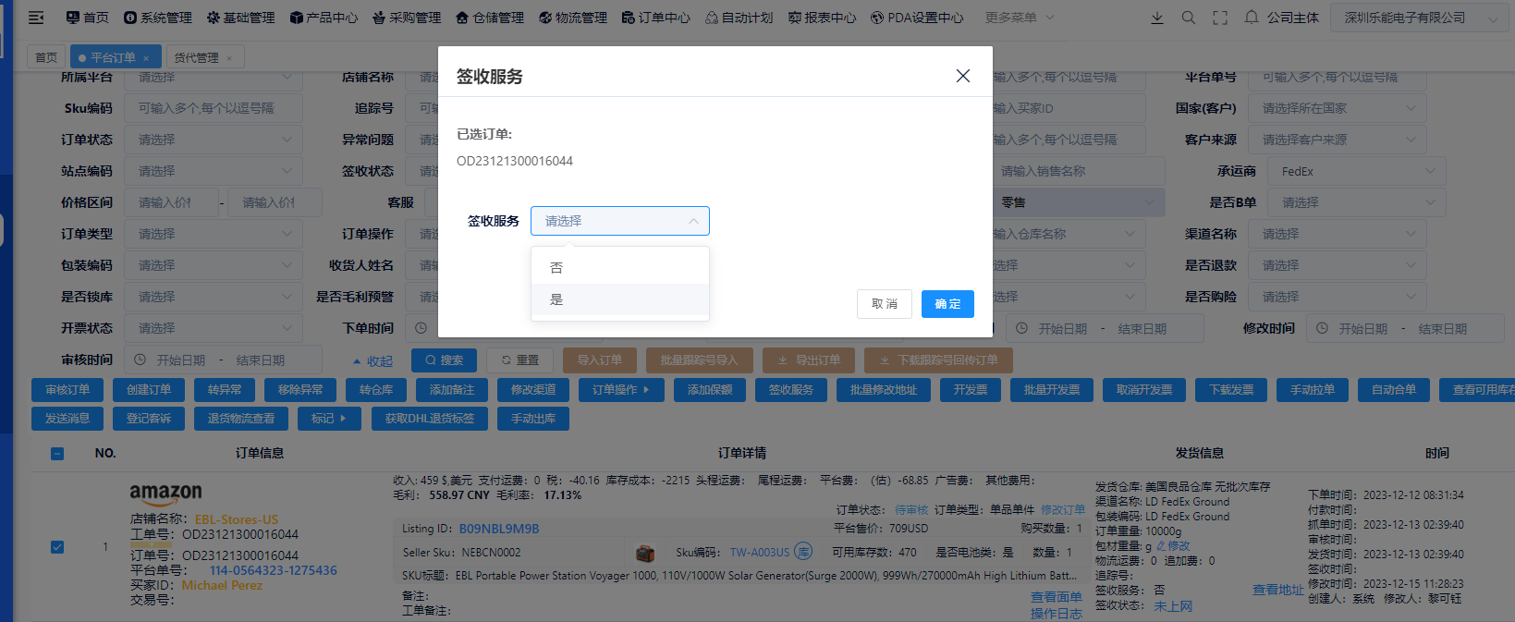Open 订单中心 menu
Viewport: 1515px width, 622px height.
(656, 18)
